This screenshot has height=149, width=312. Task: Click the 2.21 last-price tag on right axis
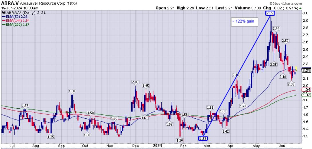[306, 70]
